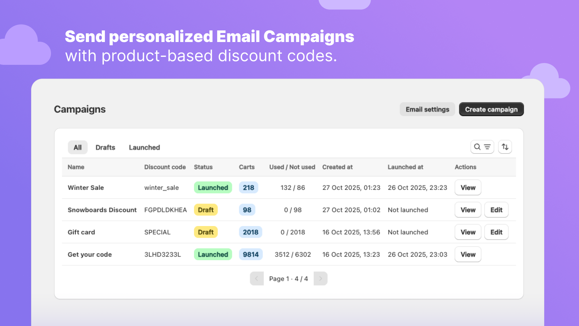View the Gift card campaign

point(468,232)
